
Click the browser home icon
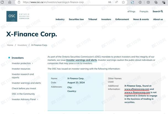click(x=10, y=2)
